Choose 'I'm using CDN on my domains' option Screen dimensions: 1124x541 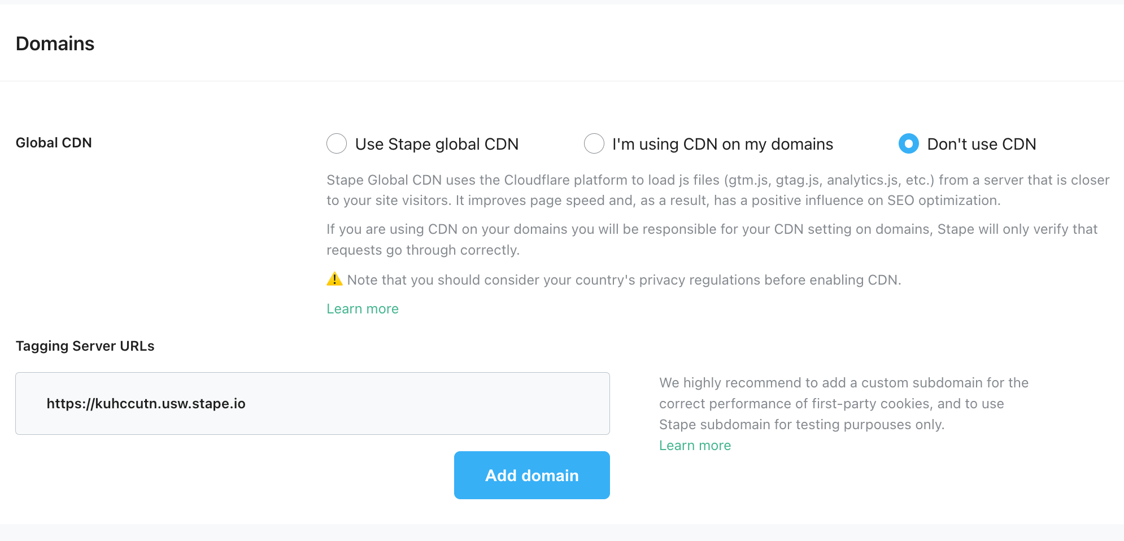point(594,144)
